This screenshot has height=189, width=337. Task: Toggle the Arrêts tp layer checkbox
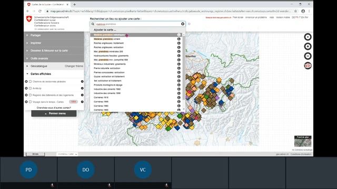coord(31,88)
